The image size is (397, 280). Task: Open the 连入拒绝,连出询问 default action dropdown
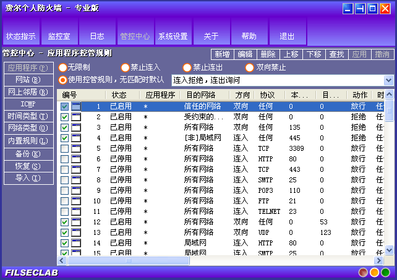[388, 80]
